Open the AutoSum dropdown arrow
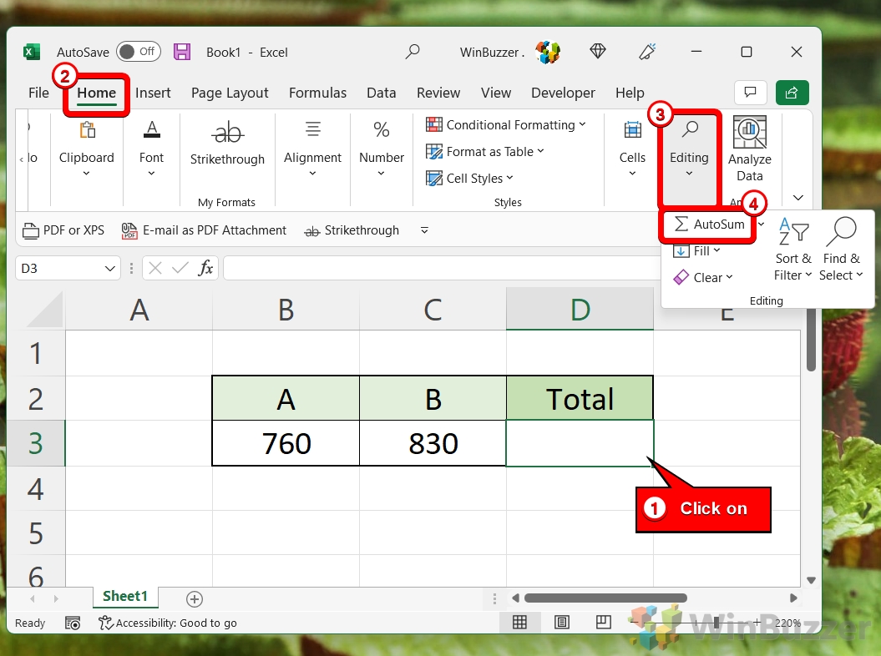Image resolution: width=881 pixels, height=656 pixels. pyautogui.click(x=762, y=225)
